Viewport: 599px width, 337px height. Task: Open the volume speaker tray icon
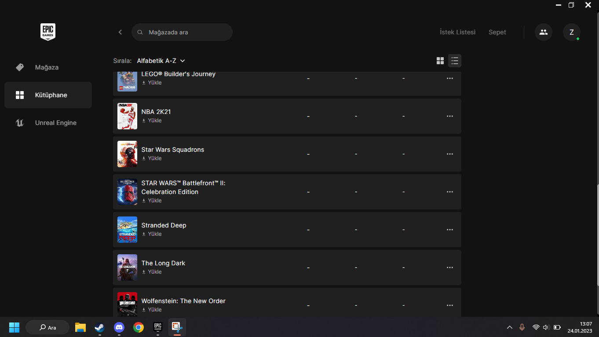click(x=546, y=327)
